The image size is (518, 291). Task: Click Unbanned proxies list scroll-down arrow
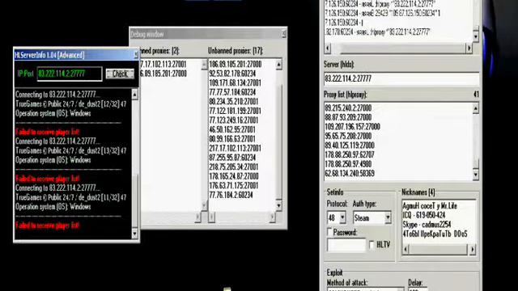(x=278, y=205)
